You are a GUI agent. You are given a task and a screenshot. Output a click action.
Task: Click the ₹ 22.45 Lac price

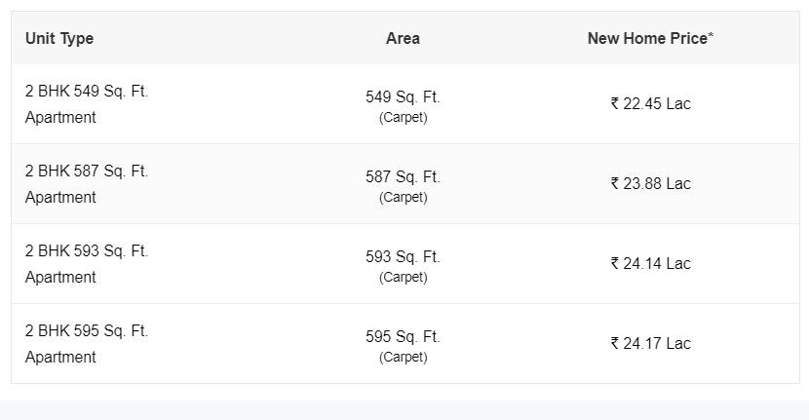[650, 103]
